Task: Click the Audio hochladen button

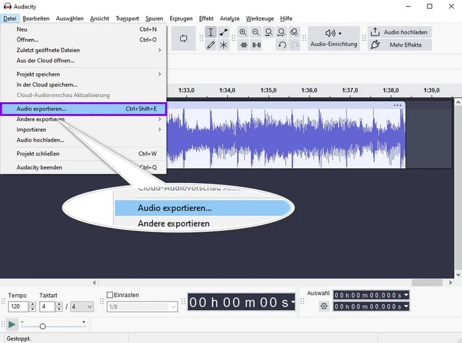Action: (399, 32)
